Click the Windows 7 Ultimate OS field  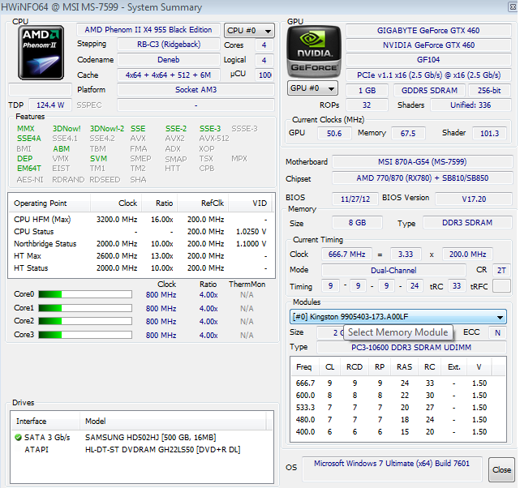pyautogui.click(x=392, y=469)
